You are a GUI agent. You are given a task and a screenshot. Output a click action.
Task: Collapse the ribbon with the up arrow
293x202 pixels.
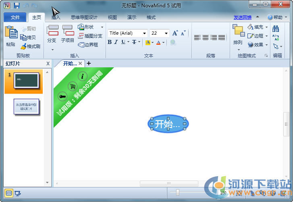pyautogui.click(x=258, y=17)
